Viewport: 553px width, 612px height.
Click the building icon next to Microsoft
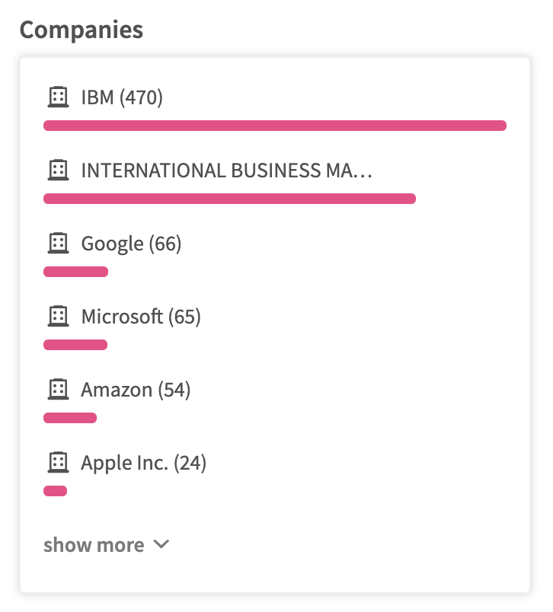coord(57,316)
